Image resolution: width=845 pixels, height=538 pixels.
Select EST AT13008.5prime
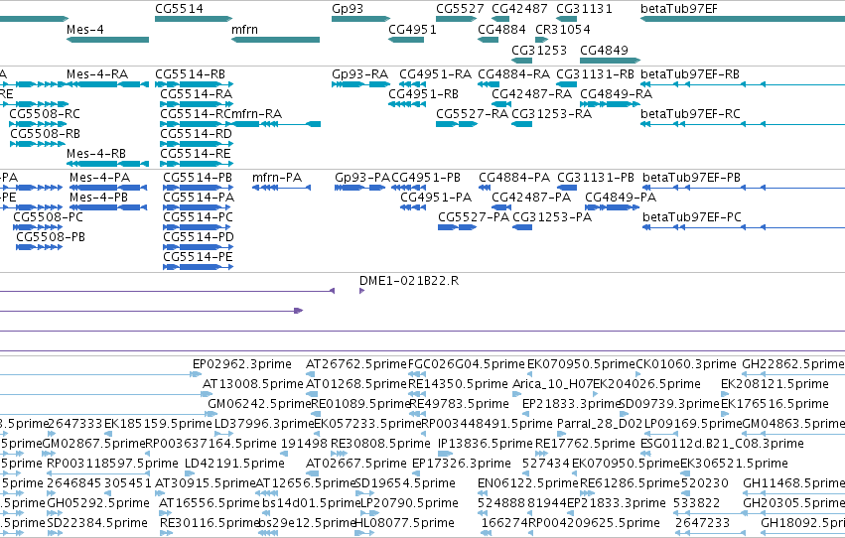[x=253, y=384]
